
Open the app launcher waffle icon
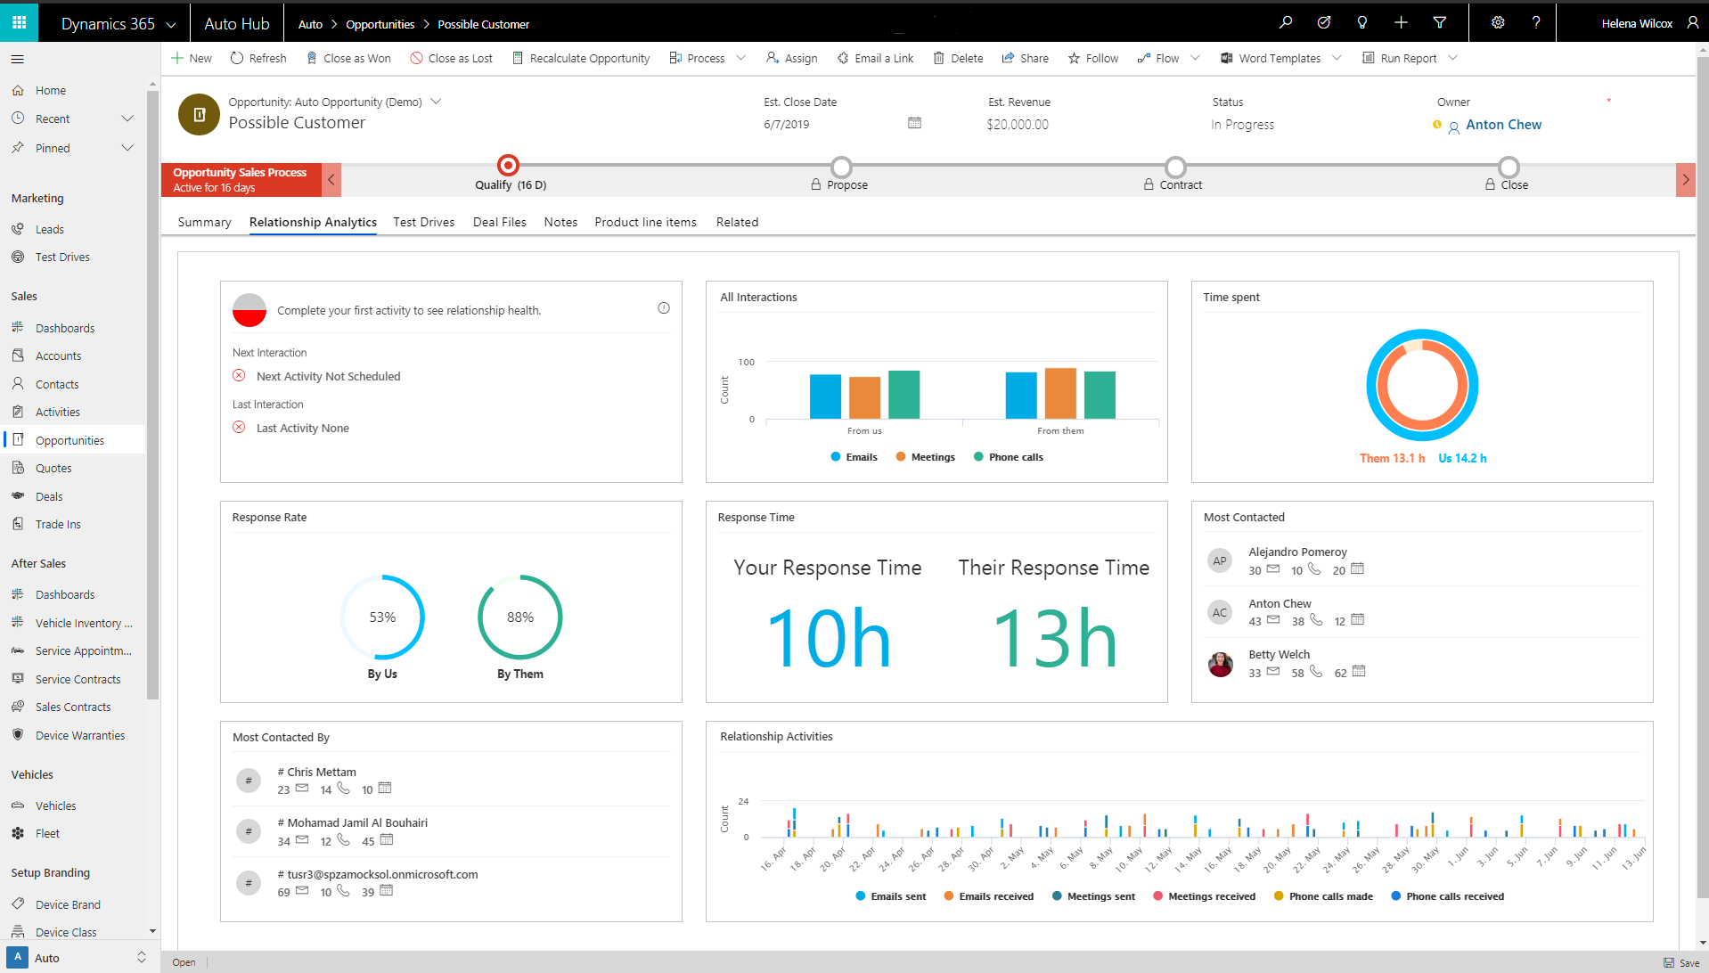[19, 23]
